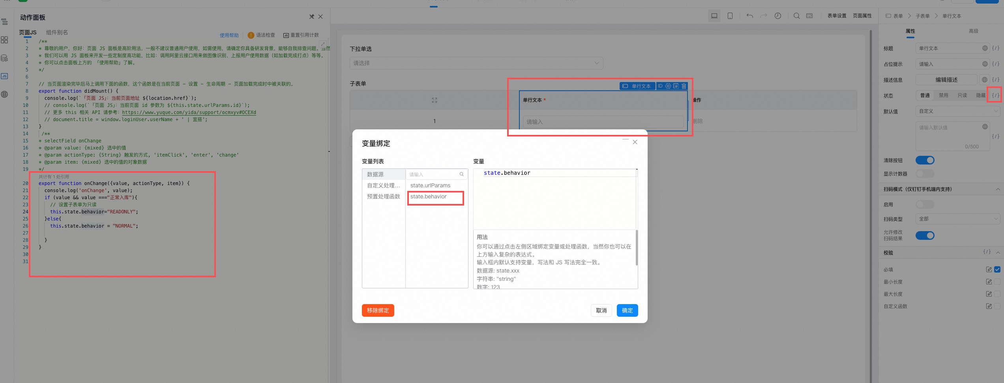Edit the maximum length rule icon
Viewport: 1004px width, 383px height.
[989, 294]
